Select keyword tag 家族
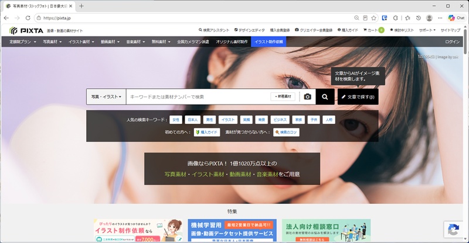 pyautogui.click(x=298, y=120)
